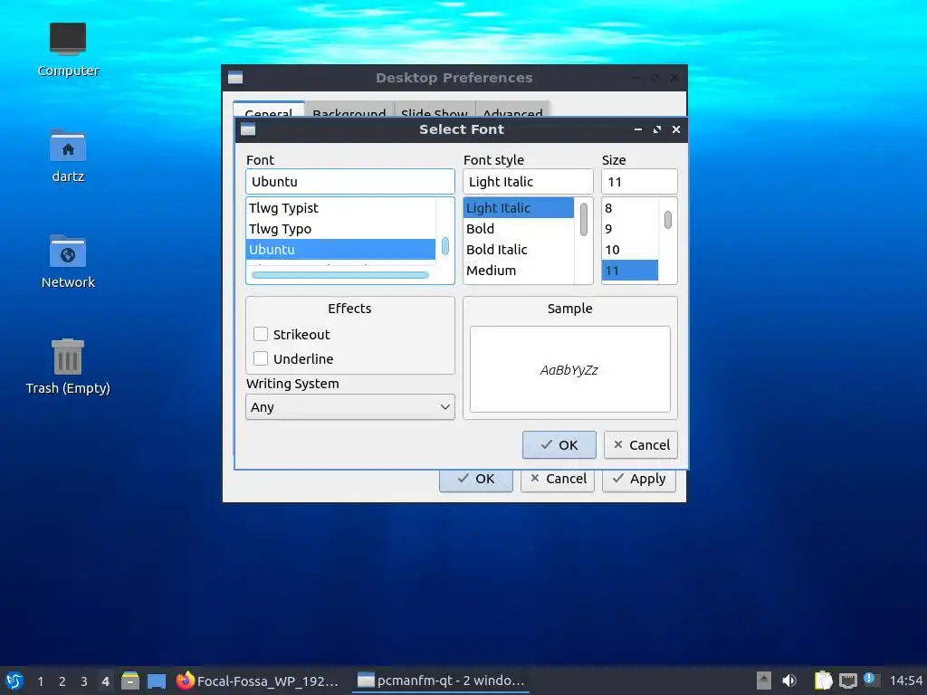Open the Writing System dropdown
This screenshot has width=927, height=695.
click(350, 407)
